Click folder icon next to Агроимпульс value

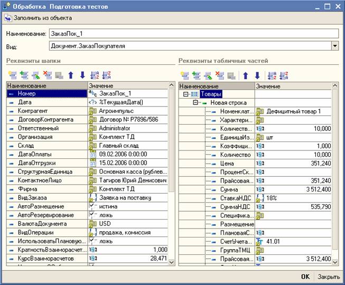click(x=92, y=111)
